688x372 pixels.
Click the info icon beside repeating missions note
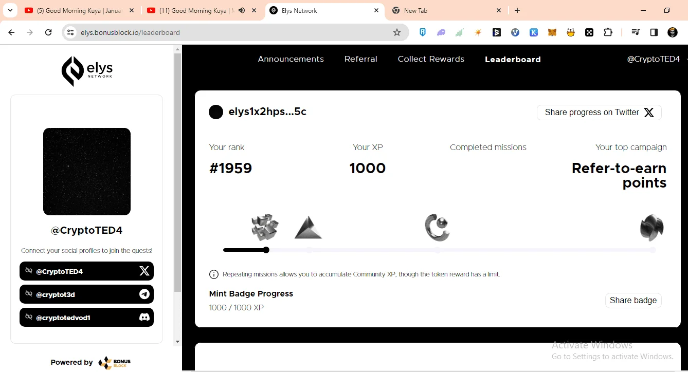pos(214,274)
